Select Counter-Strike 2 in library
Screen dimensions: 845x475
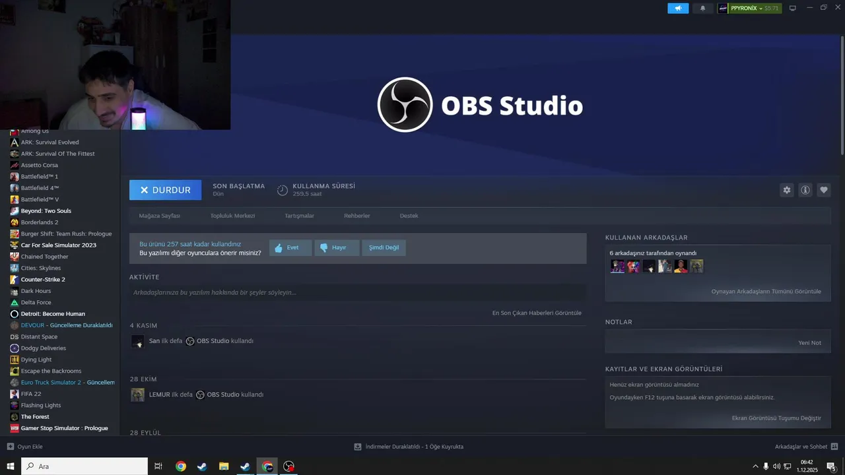point(43,280)
